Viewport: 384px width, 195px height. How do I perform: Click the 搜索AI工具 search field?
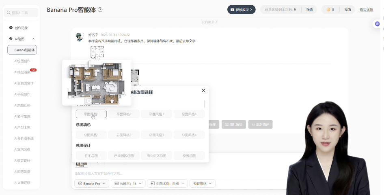(x=22, y=13)
